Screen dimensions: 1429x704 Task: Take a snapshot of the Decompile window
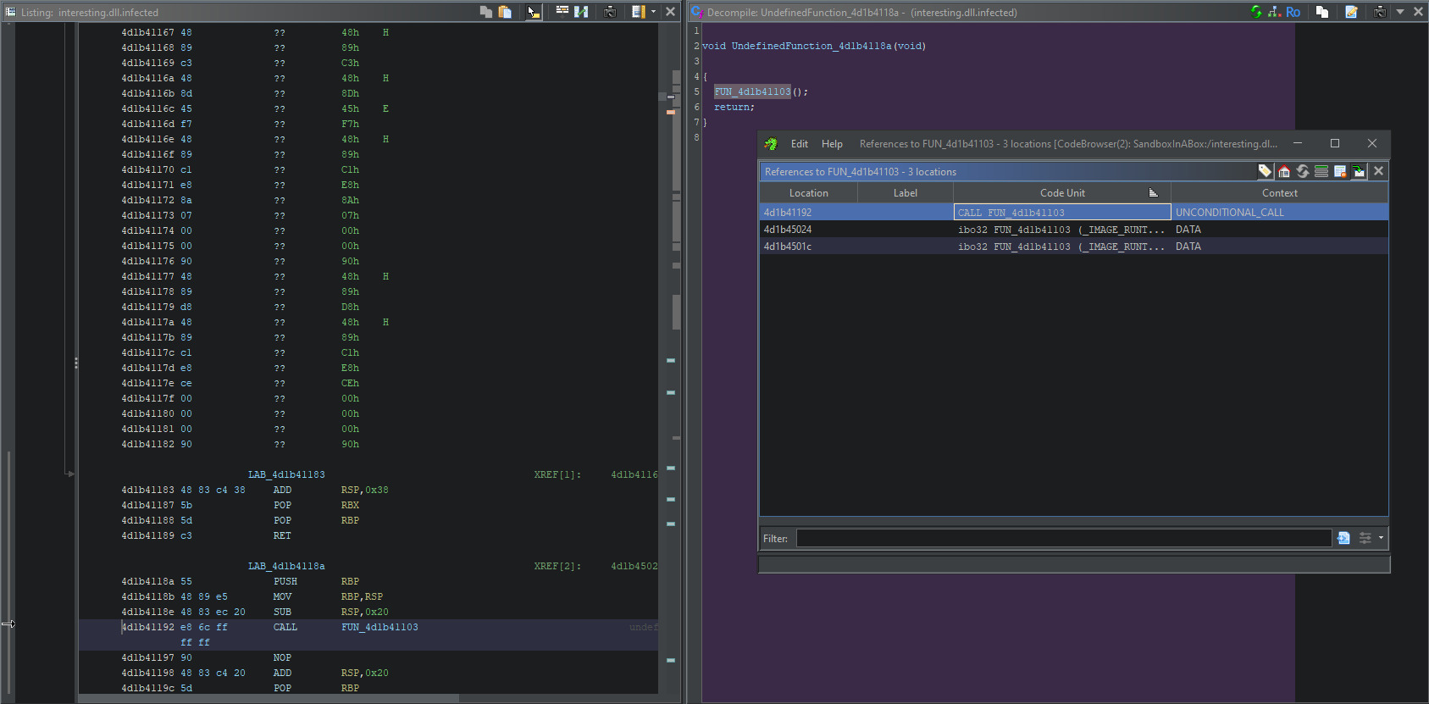[1380, 12]
